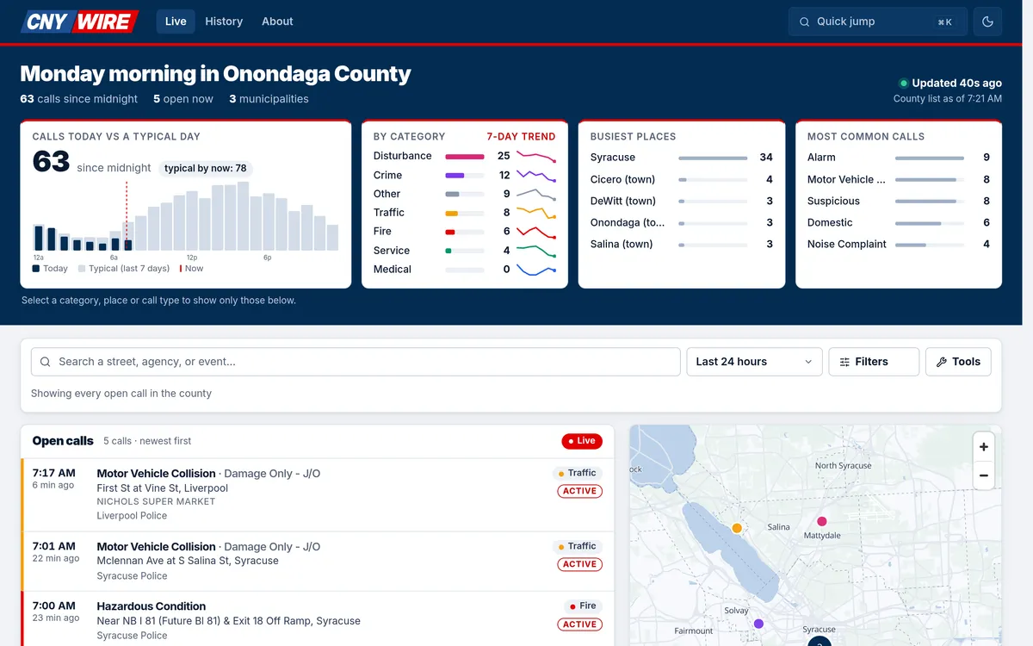Click the search street, agency, or event field

tap(356, 362)
